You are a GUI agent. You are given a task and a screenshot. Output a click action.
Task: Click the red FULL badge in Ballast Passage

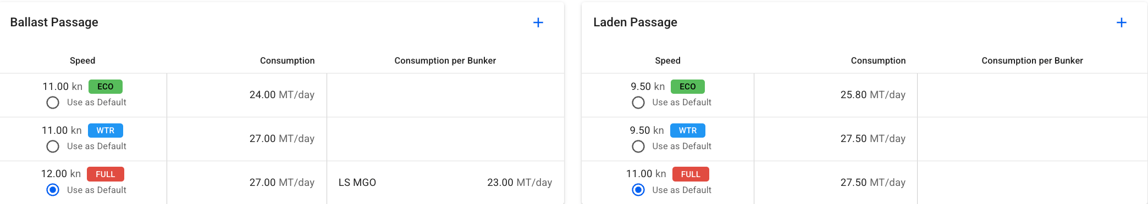click(106, 174)
